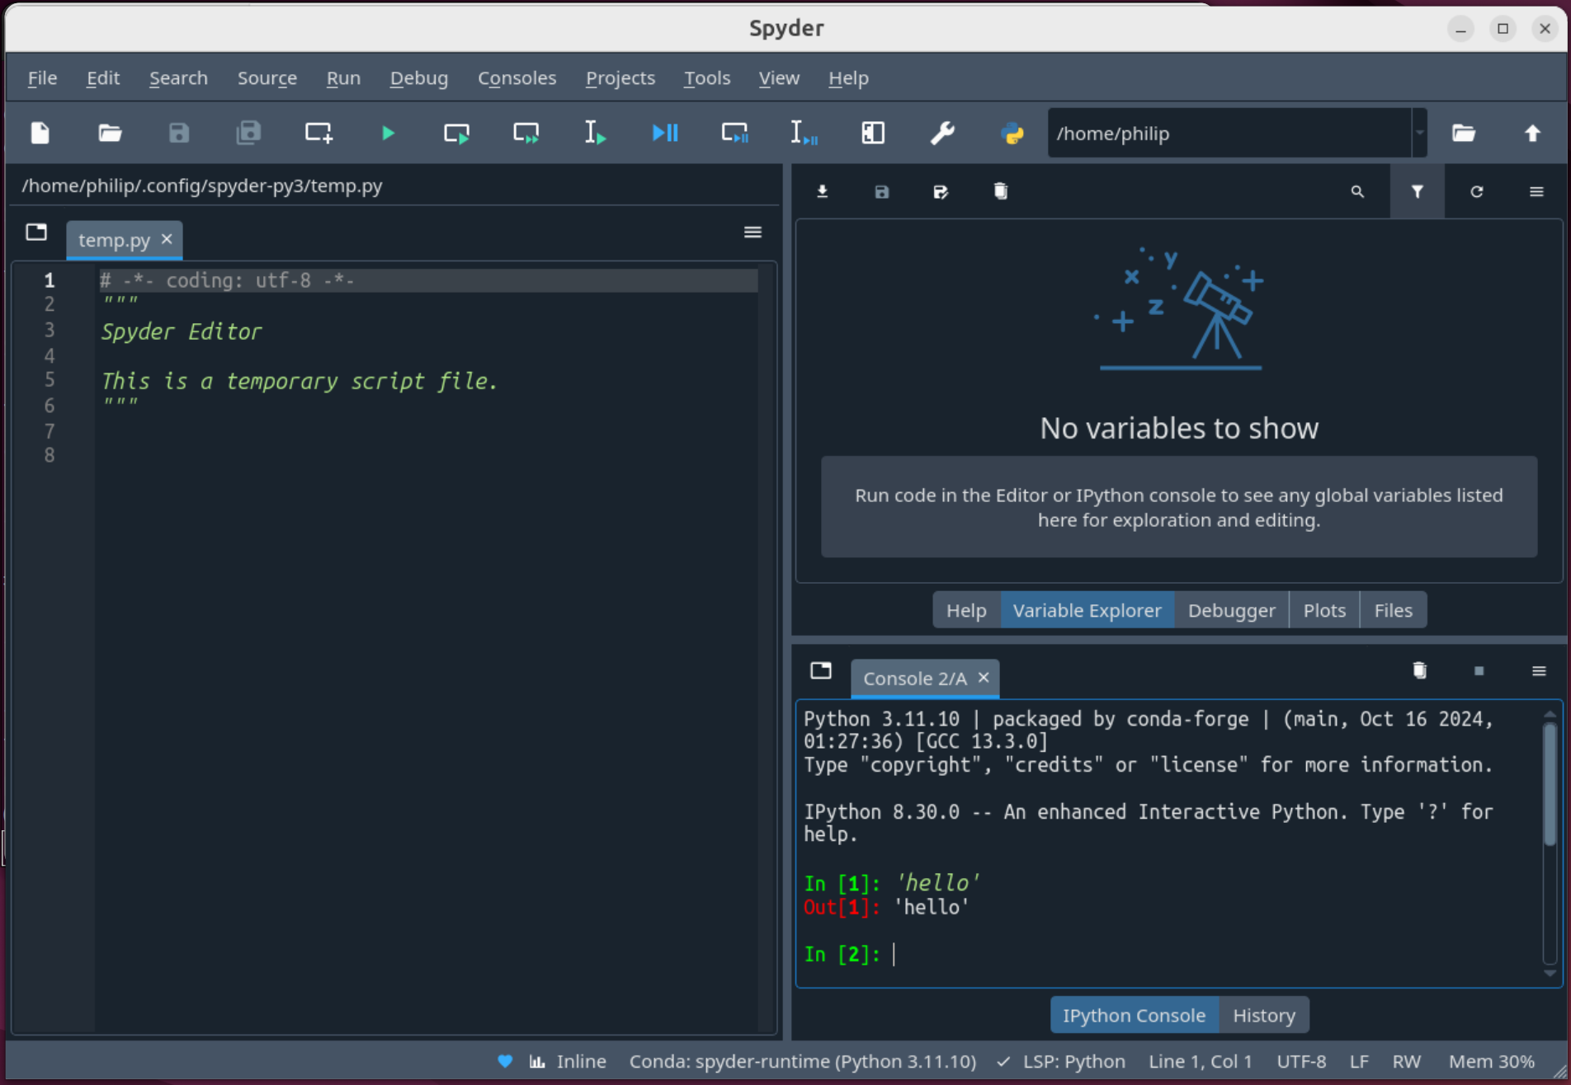Open editor pane options hamburger menu
1571x1085 pixels.
tap(752, 233)
